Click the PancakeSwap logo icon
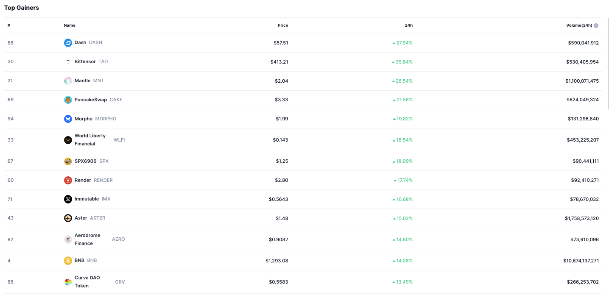The height and width of the screenshot is (298, 609). click(68, 100)
